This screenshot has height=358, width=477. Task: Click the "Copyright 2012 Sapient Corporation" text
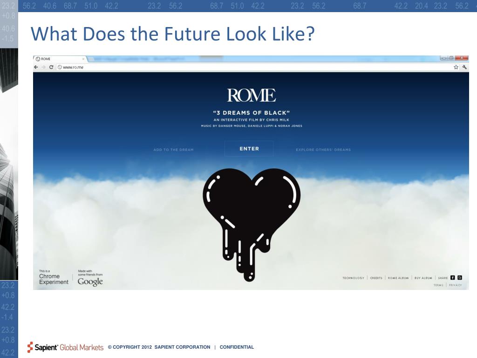coord(159,347)
